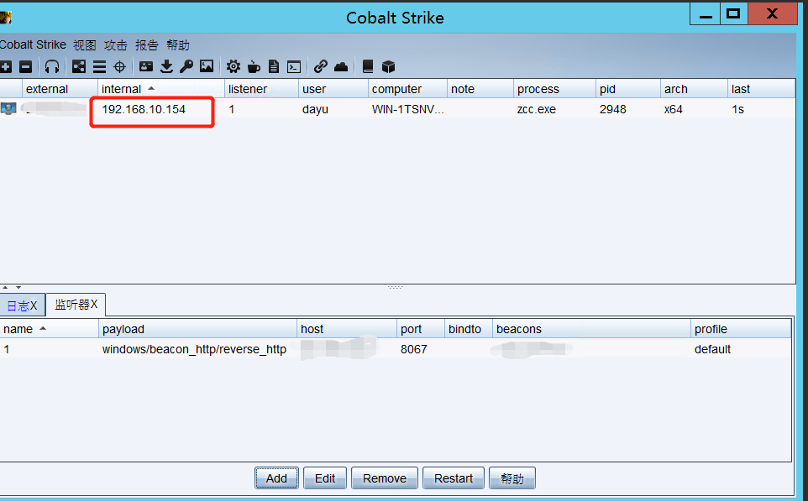The image size is (808, 501).
Task: Sort sessions by external column header
Action: pyautogui.click(x=60, y=89)
